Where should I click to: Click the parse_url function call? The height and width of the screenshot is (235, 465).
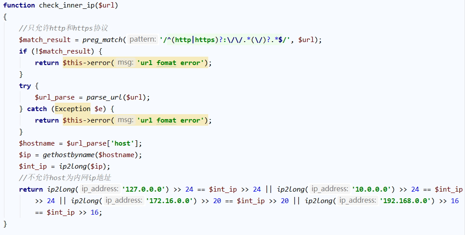pyautogui.click(x=104, y=97)
